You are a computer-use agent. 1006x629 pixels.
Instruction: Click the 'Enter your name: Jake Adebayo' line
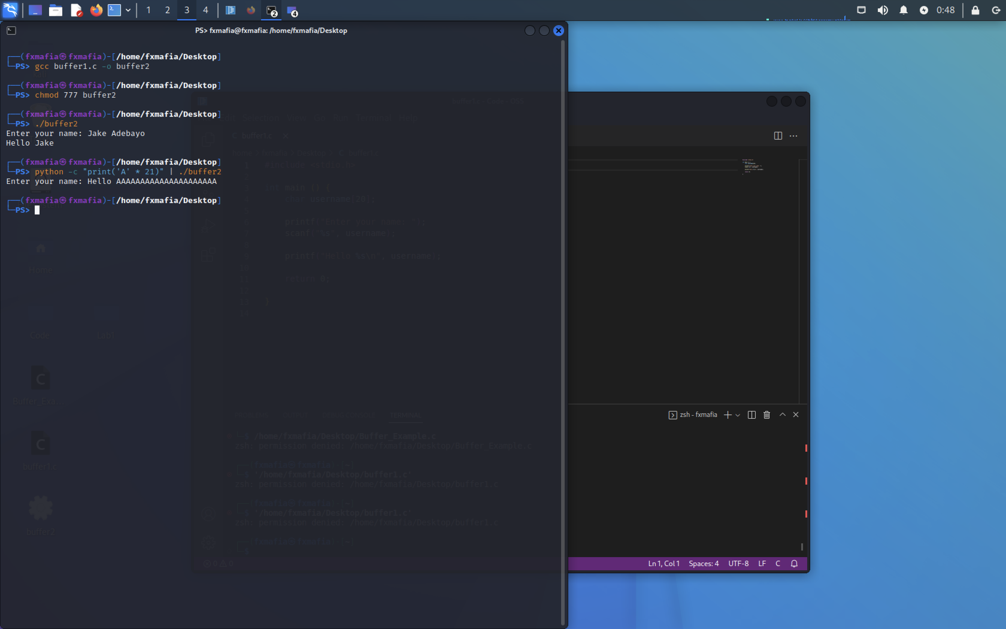(x=75, y=133)
